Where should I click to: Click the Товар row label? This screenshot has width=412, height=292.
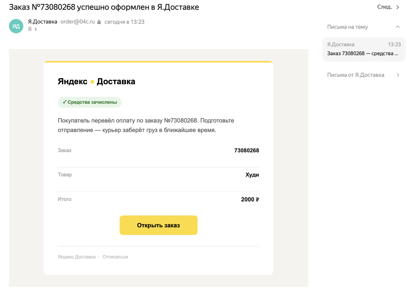tap(65, 175)
